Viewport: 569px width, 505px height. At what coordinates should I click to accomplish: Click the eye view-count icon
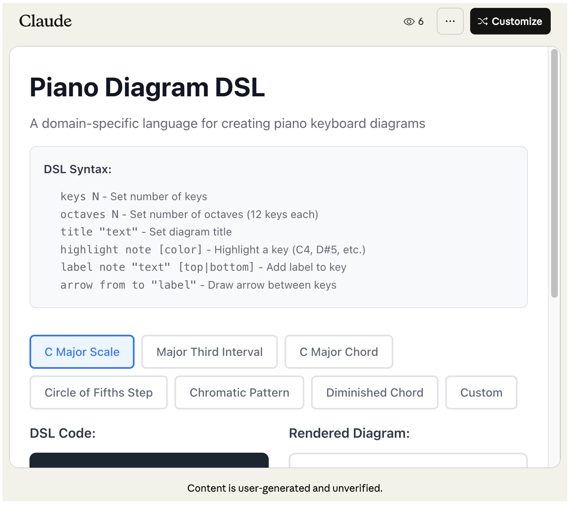click(409, 22)
